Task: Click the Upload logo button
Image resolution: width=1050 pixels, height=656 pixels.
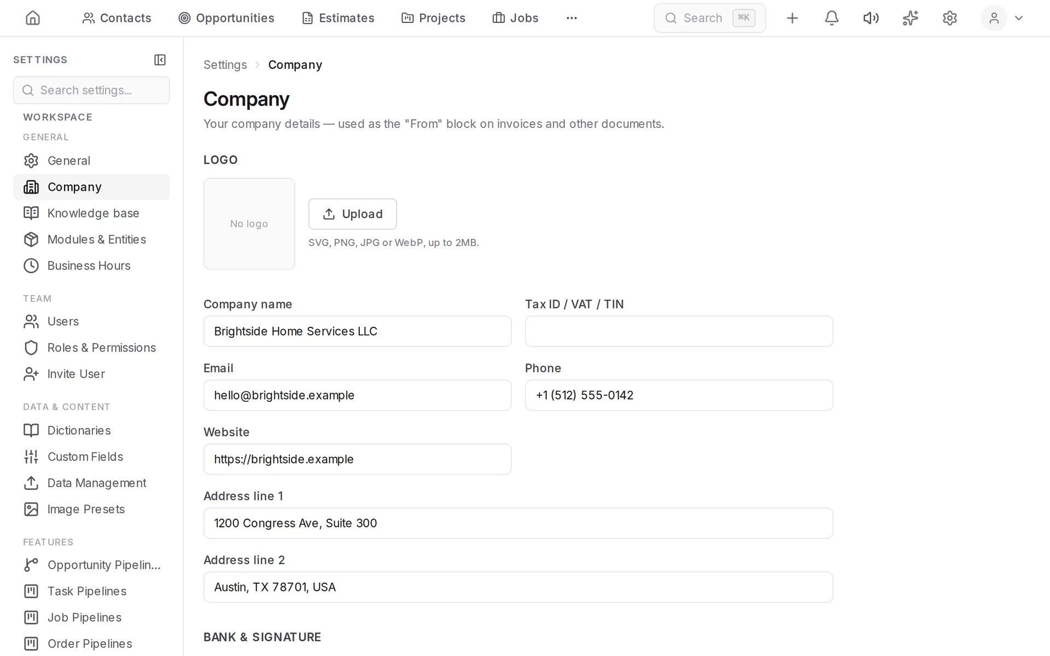Action: 353,214
